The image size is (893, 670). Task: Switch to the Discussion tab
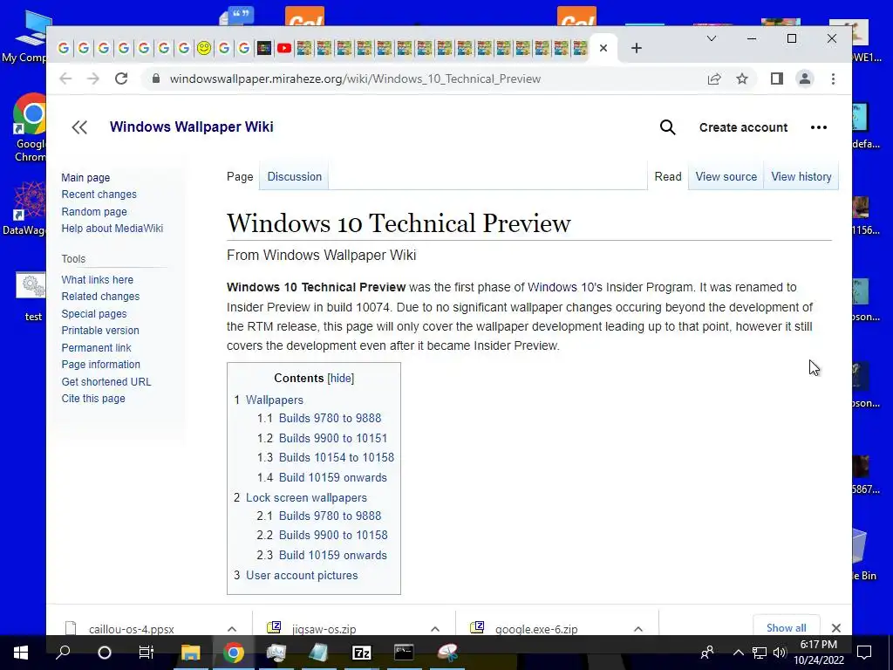tap(295, 176)
